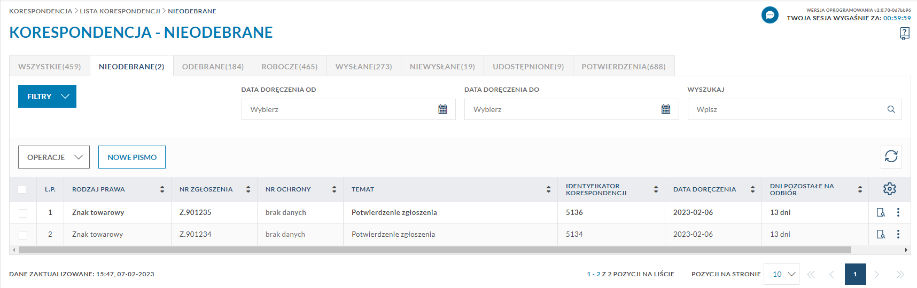This screenshot has width=917, height=288.
Task: Open the Potwierdzenia(688) tab
Action: tap(623, 67)
